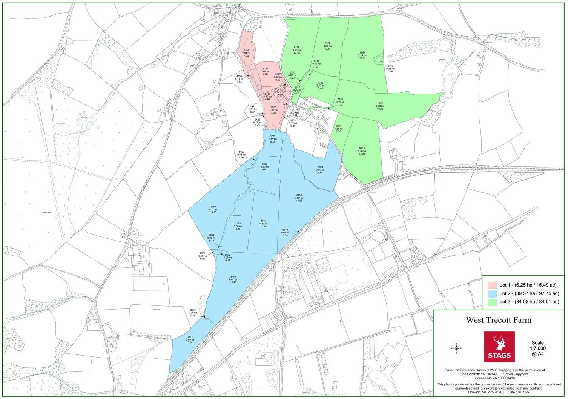Click parcel 1137 label in green lot
This screenshot has width=568, height=399.
(x=380, y=106)
